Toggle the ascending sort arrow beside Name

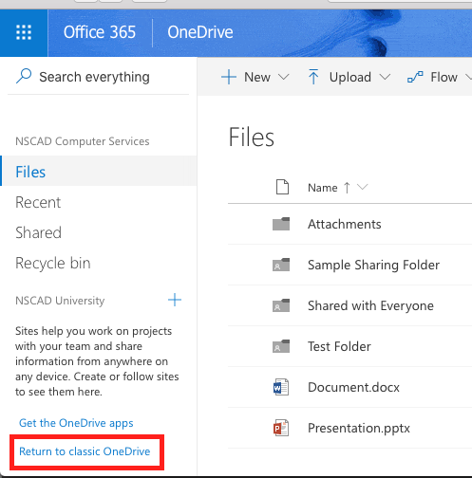347,188
